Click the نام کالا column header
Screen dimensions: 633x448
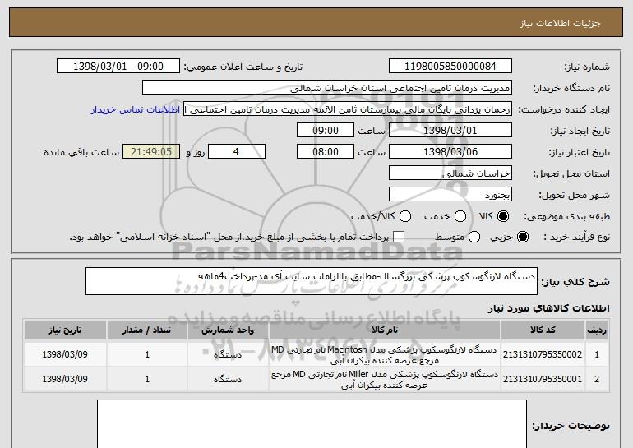coord(385,330)
